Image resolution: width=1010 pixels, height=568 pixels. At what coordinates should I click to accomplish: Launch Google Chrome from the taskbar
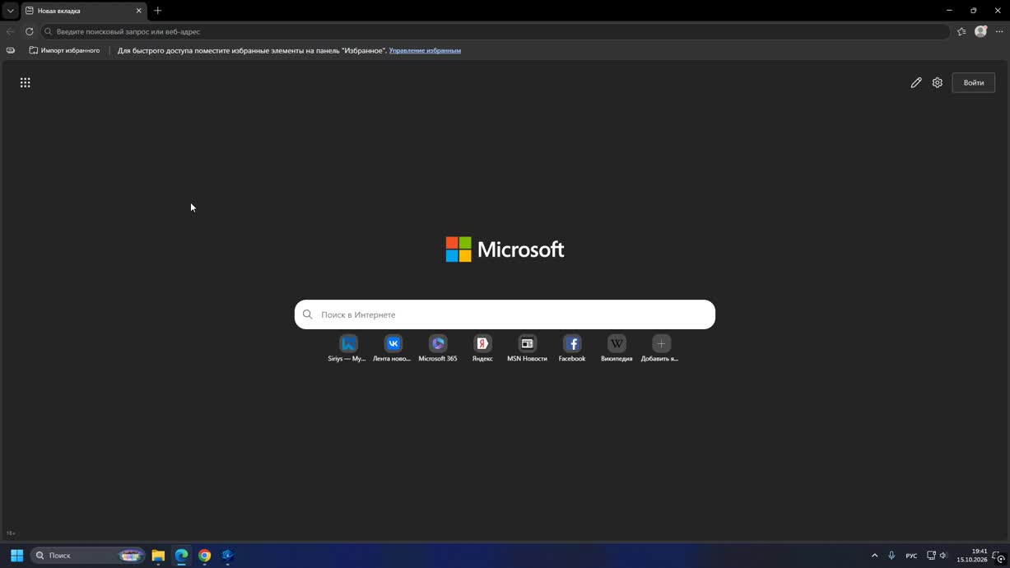[x=204, y=556]
